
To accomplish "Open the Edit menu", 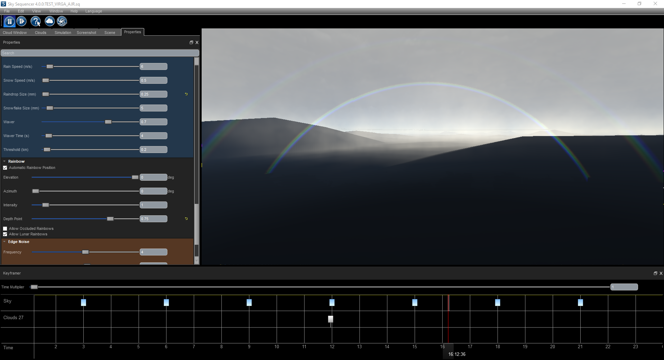I will (21, 11).
